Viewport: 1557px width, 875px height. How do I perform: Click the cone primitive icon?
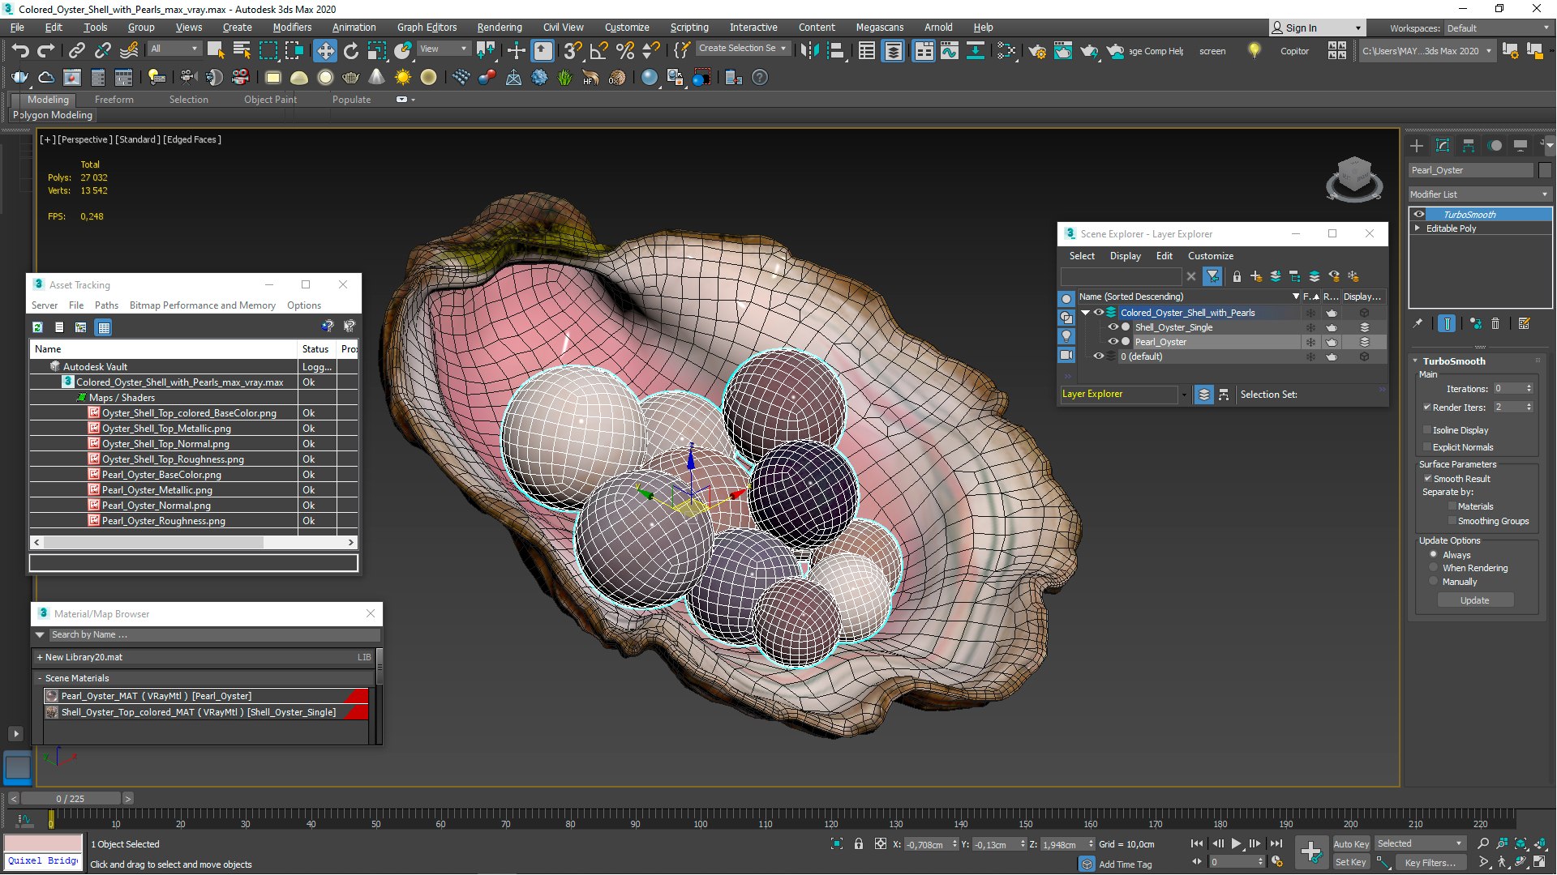point(377,78)
